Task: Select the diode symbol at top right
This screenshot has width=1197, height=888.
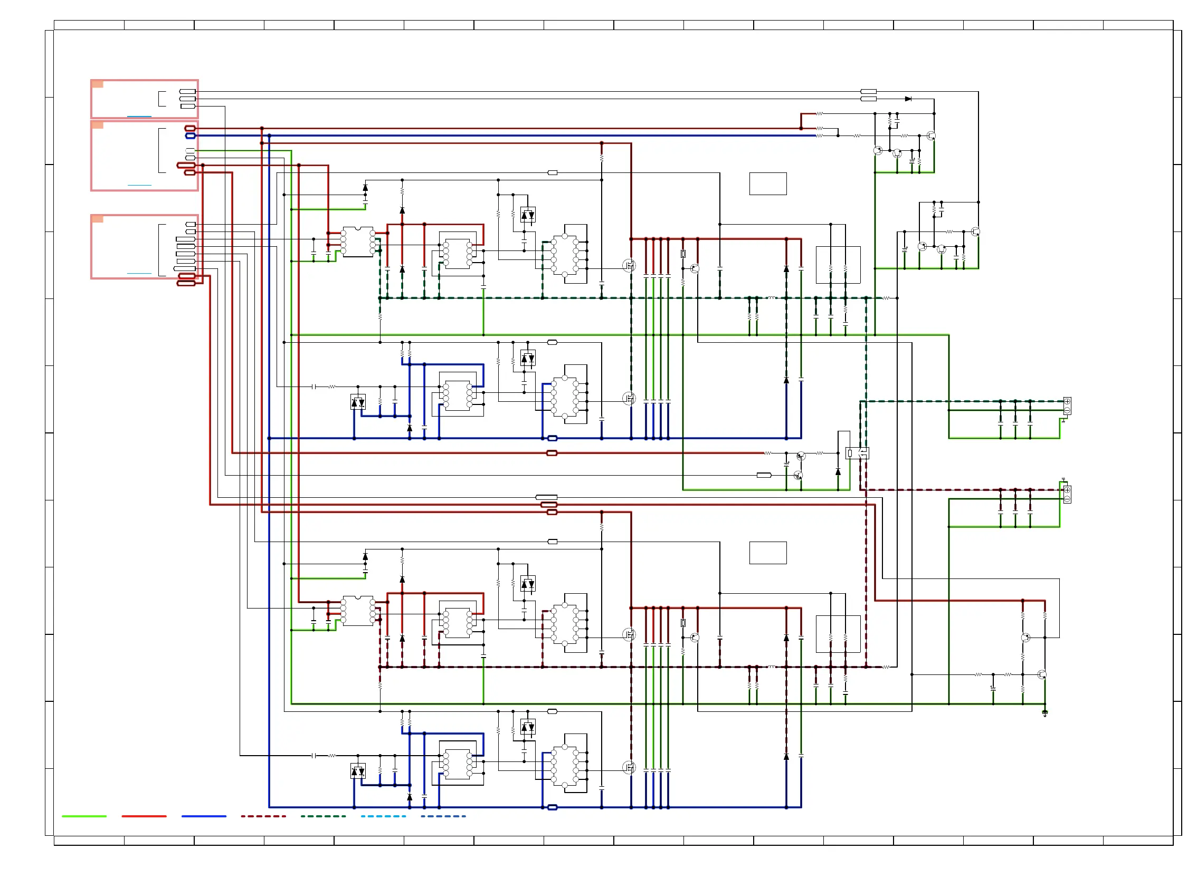Action: [908, 99]
